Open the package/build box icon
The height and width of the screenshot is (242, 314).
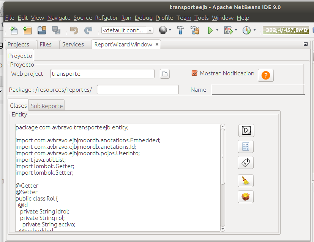coord(246,197)
